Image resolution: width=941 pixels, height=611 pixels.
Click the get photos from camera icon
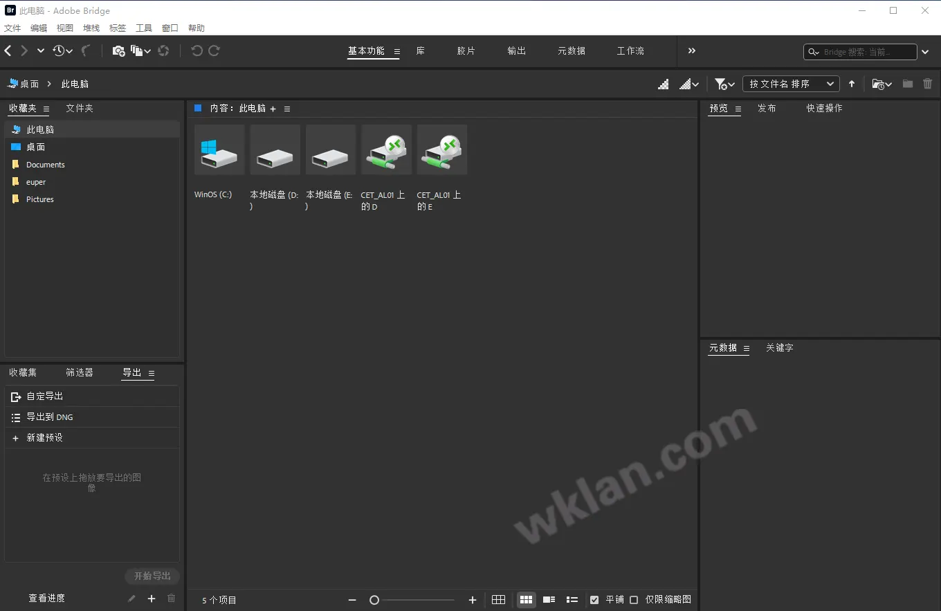118,51
